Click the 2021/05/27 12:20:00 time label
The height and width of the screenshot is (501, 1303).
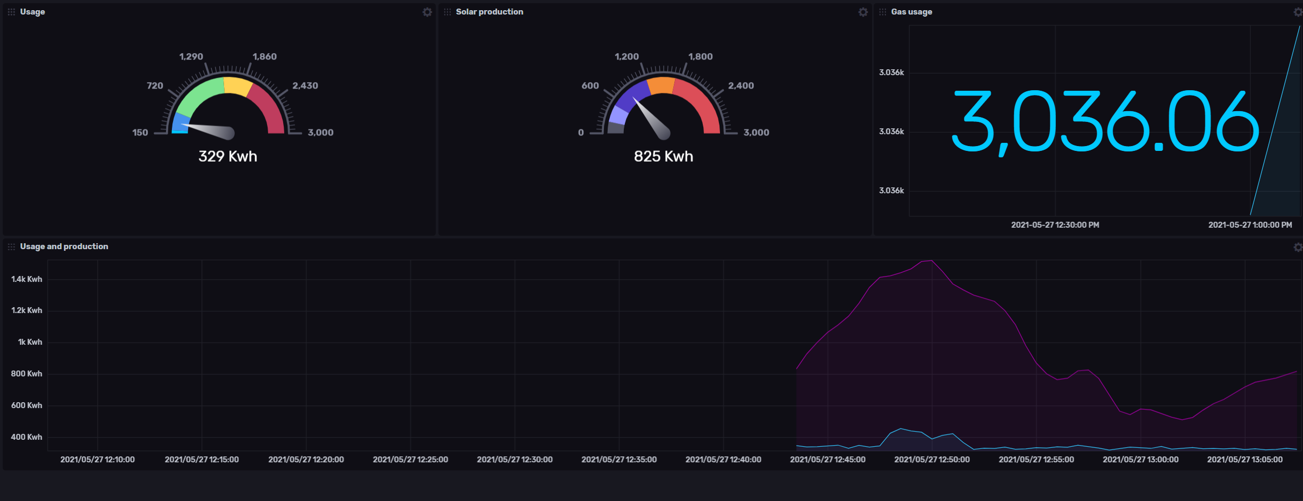306,460
